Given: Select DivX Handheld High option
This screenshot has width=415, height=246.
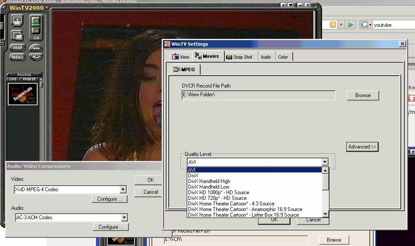Looking at the screenshot, I should pos(254,181).
